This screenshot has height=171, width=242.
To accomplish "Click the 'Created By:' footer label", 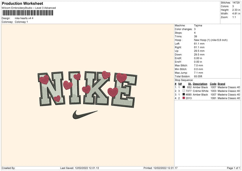I will coord(8,168).
